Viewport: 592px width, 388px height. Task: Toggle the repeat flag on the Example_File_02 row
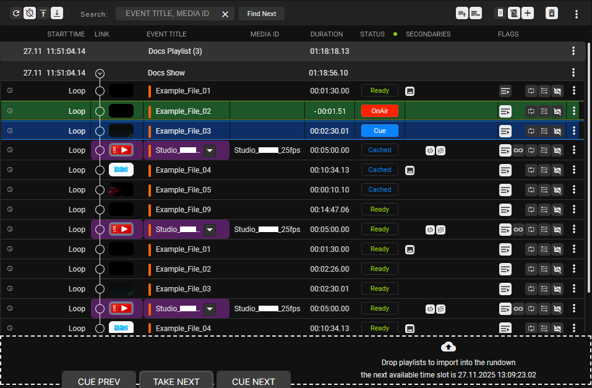point(531,111)
